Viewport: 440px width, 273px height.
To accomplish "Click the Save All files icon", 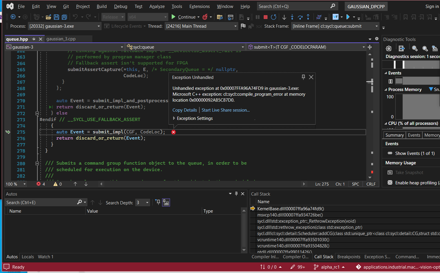I will point(64,17).
